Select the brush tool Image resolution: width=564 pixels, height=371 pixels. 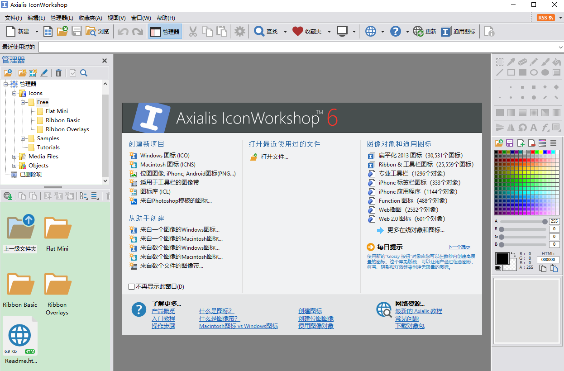point(545,62)
